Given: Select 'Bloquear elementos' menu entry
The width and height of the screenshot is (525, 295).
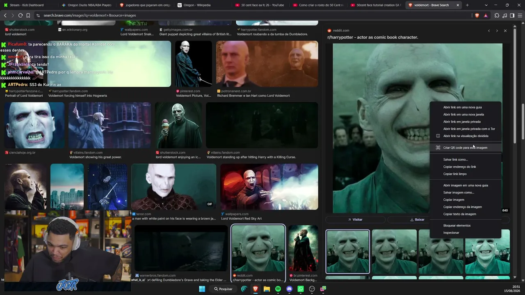Looking at the screenshot, I should [x=466, y=225].
